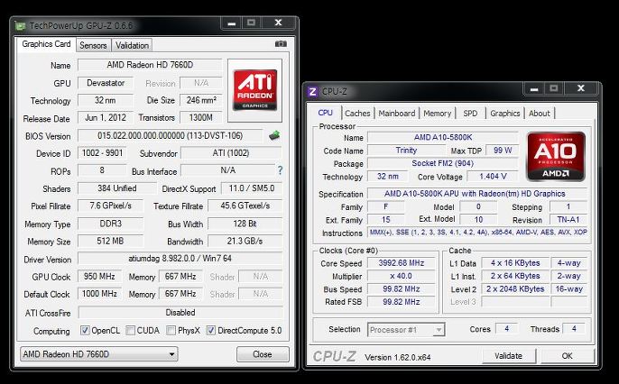Click the CPU-Z title bar Z icon
This screenshot has width=619, height=384.
pyautogui.click(x=312, y=92)
